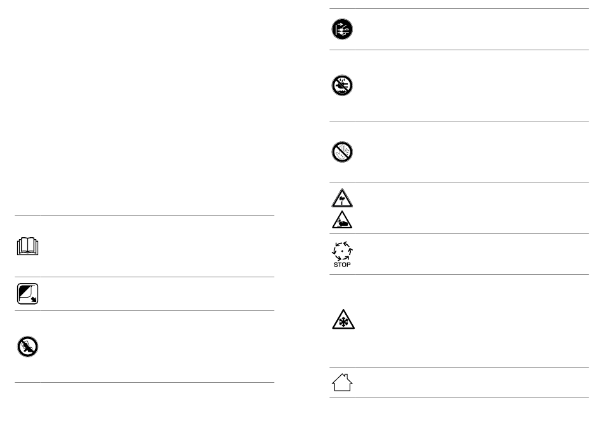The image size is (604, 421).
Task: Click the rotating arrows circle symbol
Action: pos(342,250)
